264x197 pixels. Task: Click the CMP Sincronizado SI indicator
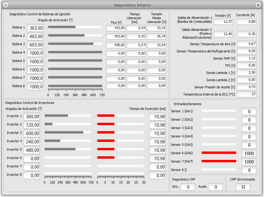pyautogui.click(x=242, y=187)
